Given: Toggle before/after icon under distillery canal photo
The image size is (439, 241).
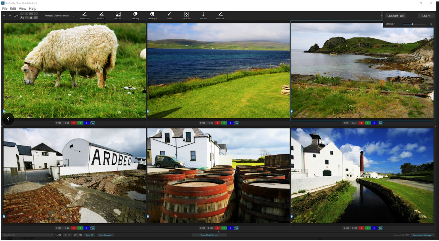Looking at the screenshot, I should [380, 228].
